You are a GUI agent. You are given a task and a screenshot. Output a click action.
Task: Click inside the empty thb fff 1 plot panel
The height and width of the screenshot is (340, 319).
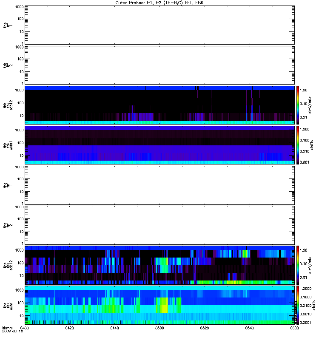[x=159, y=25]
